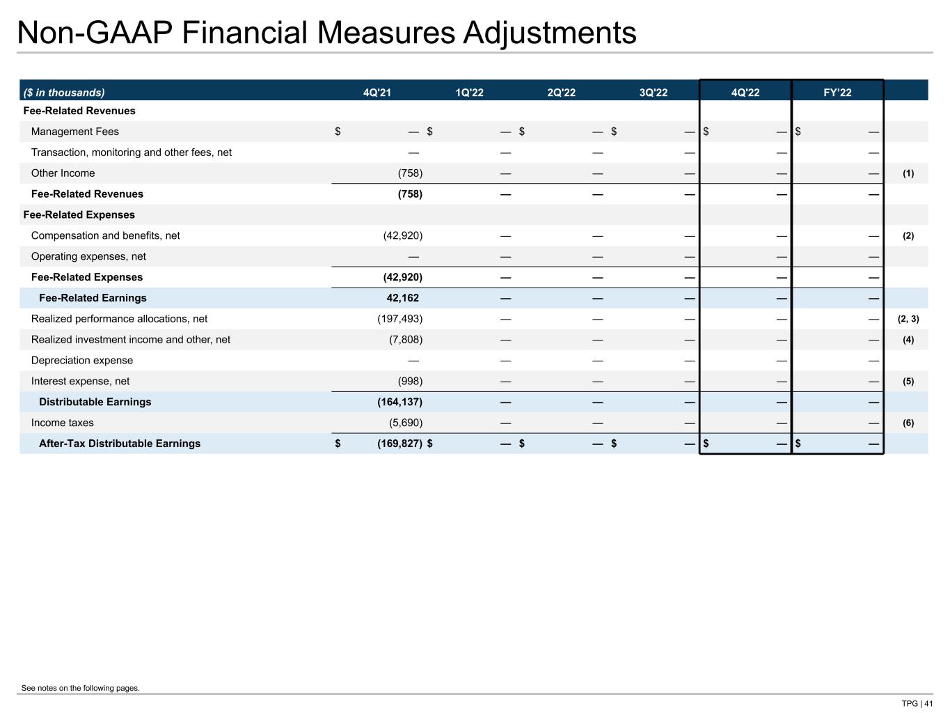Click the Non-GAAP Financial Measures Adjustments title

[326, 33]
